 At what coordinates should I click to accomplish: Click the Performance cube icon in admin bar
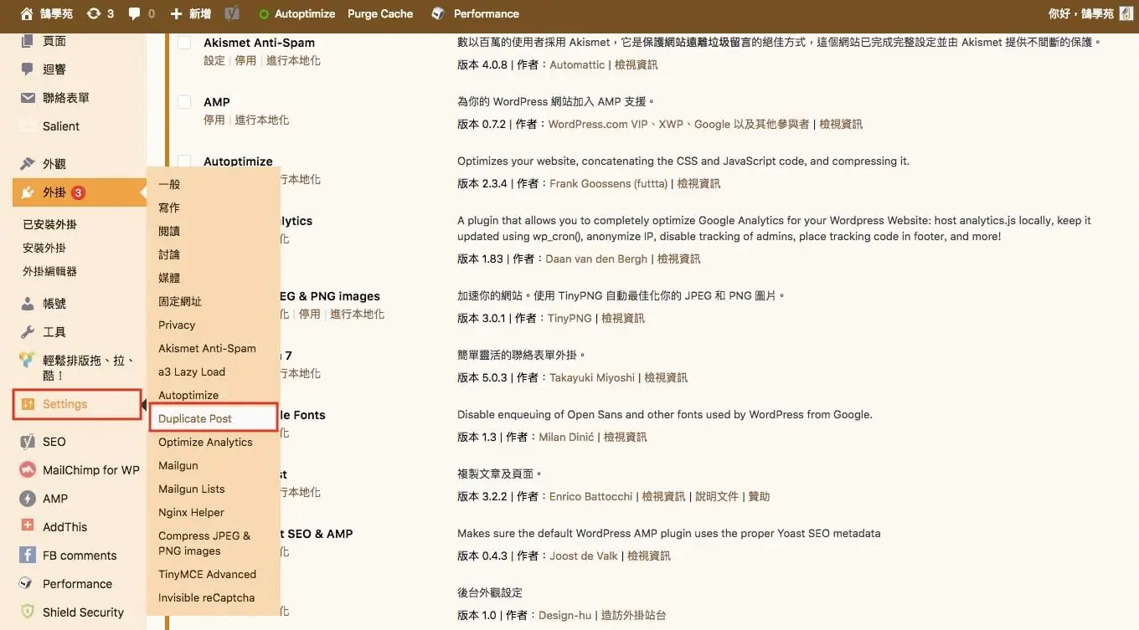click(438, 13)
